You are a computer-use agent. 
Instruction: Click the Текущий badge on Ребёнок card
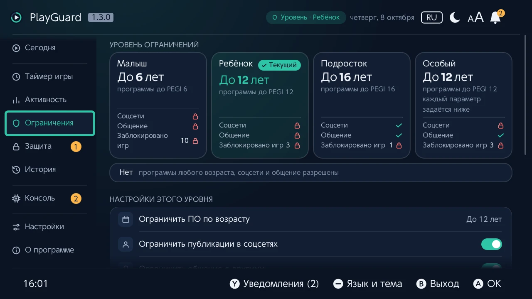pos(279,65)
